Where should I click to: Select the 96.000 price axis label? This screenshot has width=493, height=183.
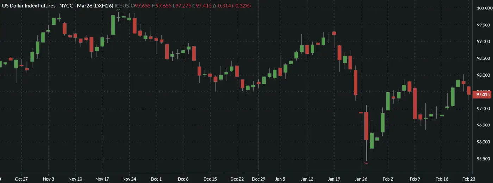[x=483, y=142]
